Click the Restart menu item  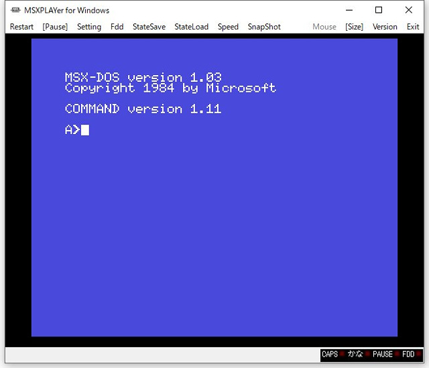(21, 27)
